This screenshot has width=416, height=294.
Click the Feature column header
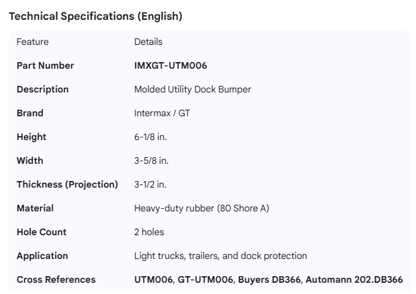(32, 42)
